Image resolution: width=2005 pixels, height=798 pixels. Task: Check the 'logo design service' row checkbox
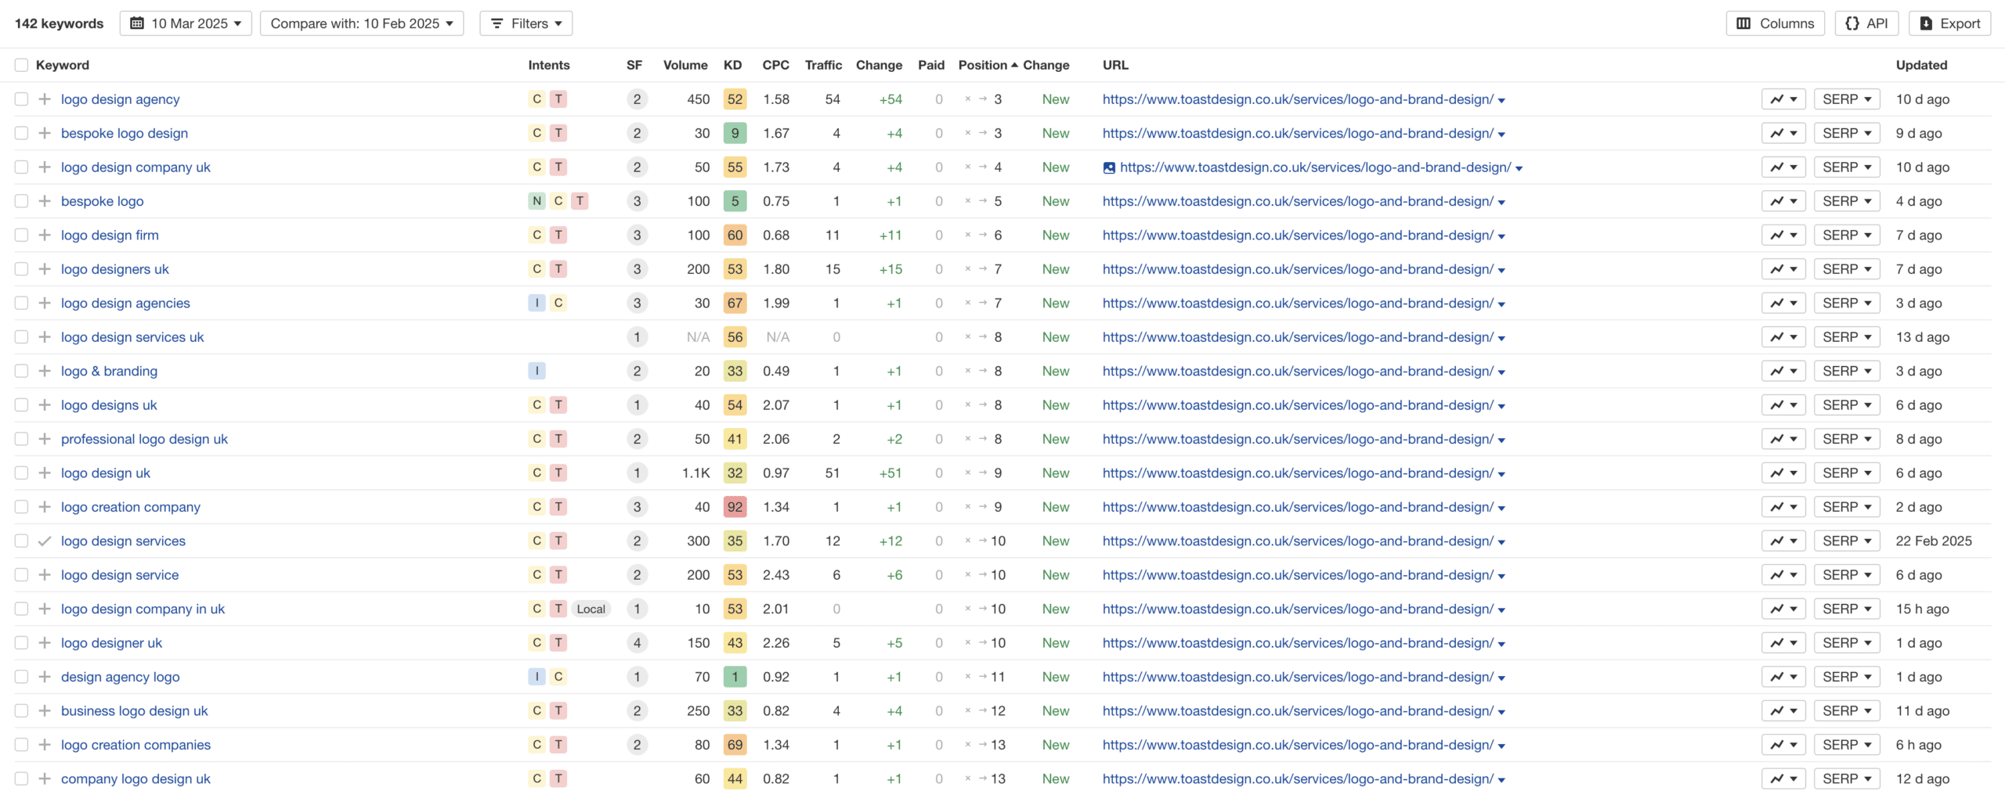coord(21,575)
